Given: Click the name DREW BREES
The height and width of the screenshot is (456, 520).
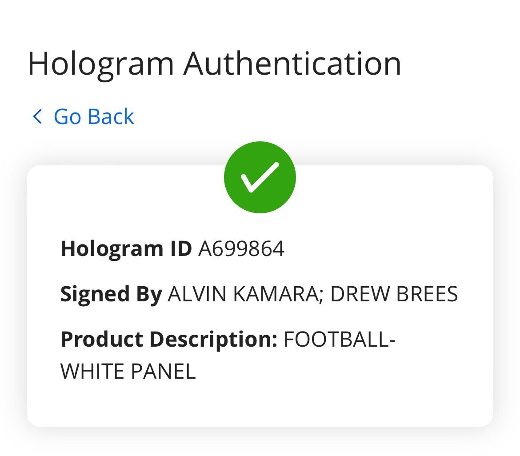Looking at the screenshot, I should pyautogui.click(x=394, y=294).
